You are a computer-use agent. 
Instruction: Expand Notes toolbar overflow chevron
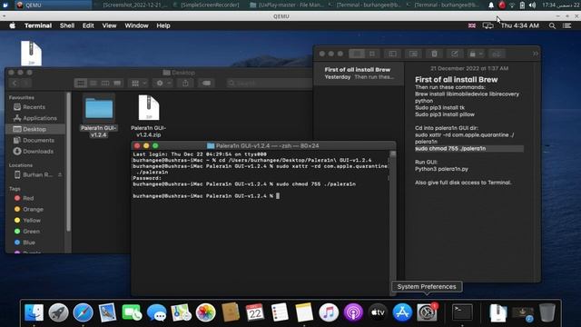click(535, 54)
